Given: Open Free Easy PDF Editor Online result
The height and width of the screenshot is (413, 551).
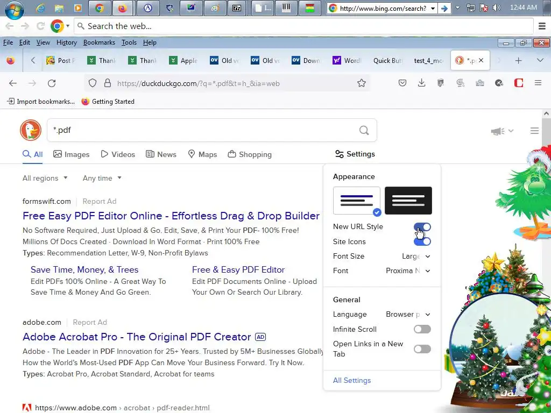Looking at the screenshot, I should pyautogui.click(x=171, y=216).
